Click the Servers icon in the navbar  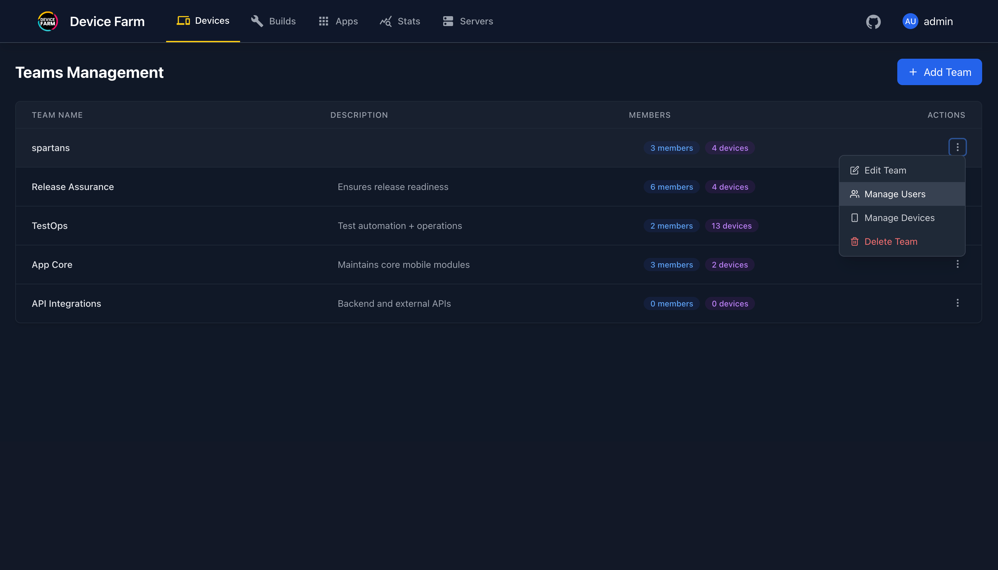click(x=448, y=21)
